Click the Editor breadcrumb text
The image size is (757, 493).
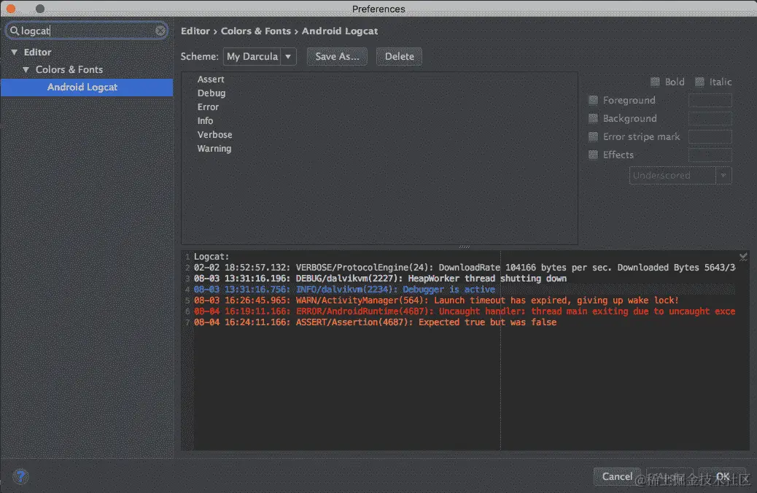195,31
